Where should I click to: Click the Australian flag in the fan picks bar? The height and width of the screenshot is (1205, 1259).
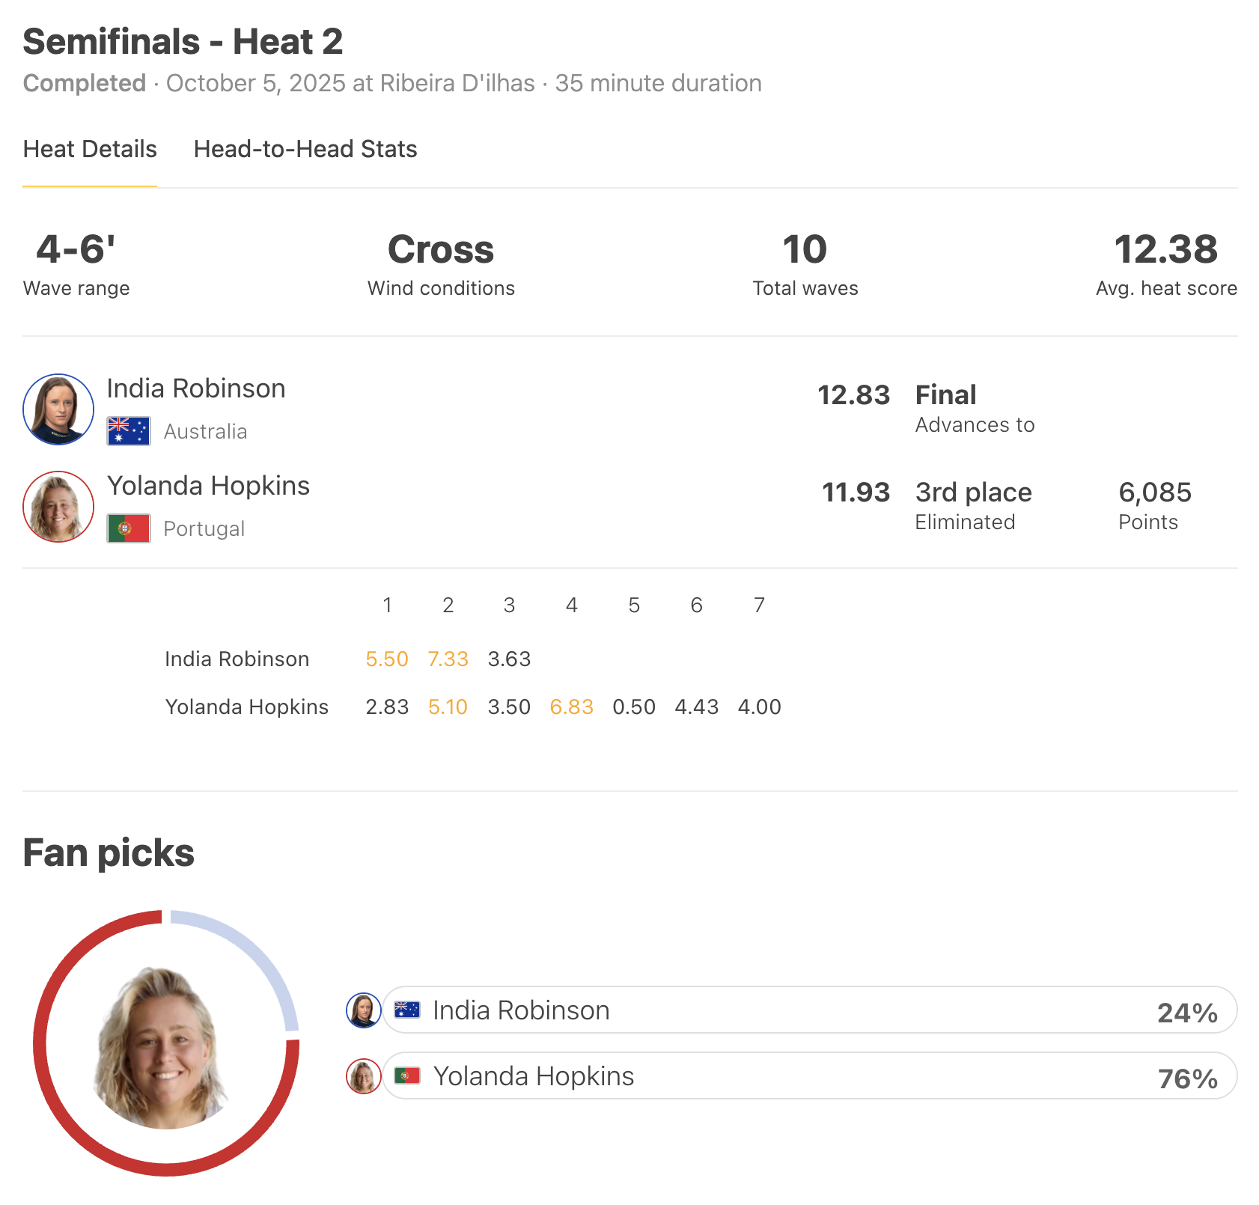[407, 1010]
